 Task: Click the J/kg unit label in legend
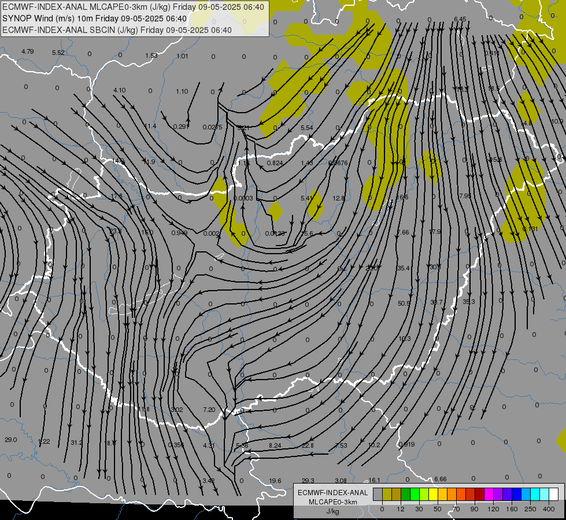[332, 511]
